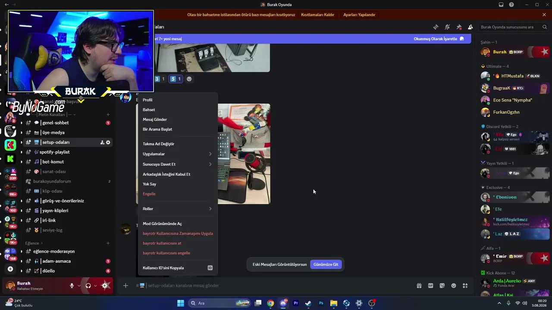Open bot-komut channel

[68, 162]
